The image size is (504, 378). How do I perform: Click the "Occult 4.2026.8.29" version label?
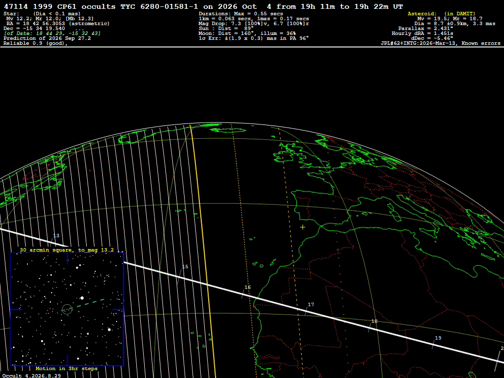31,376
